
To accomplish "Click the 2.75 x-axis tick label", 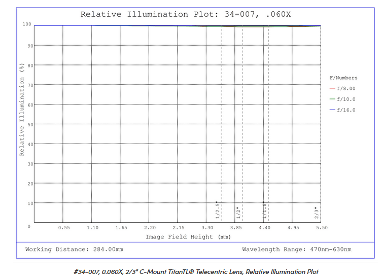I will [x=179, y=228].
